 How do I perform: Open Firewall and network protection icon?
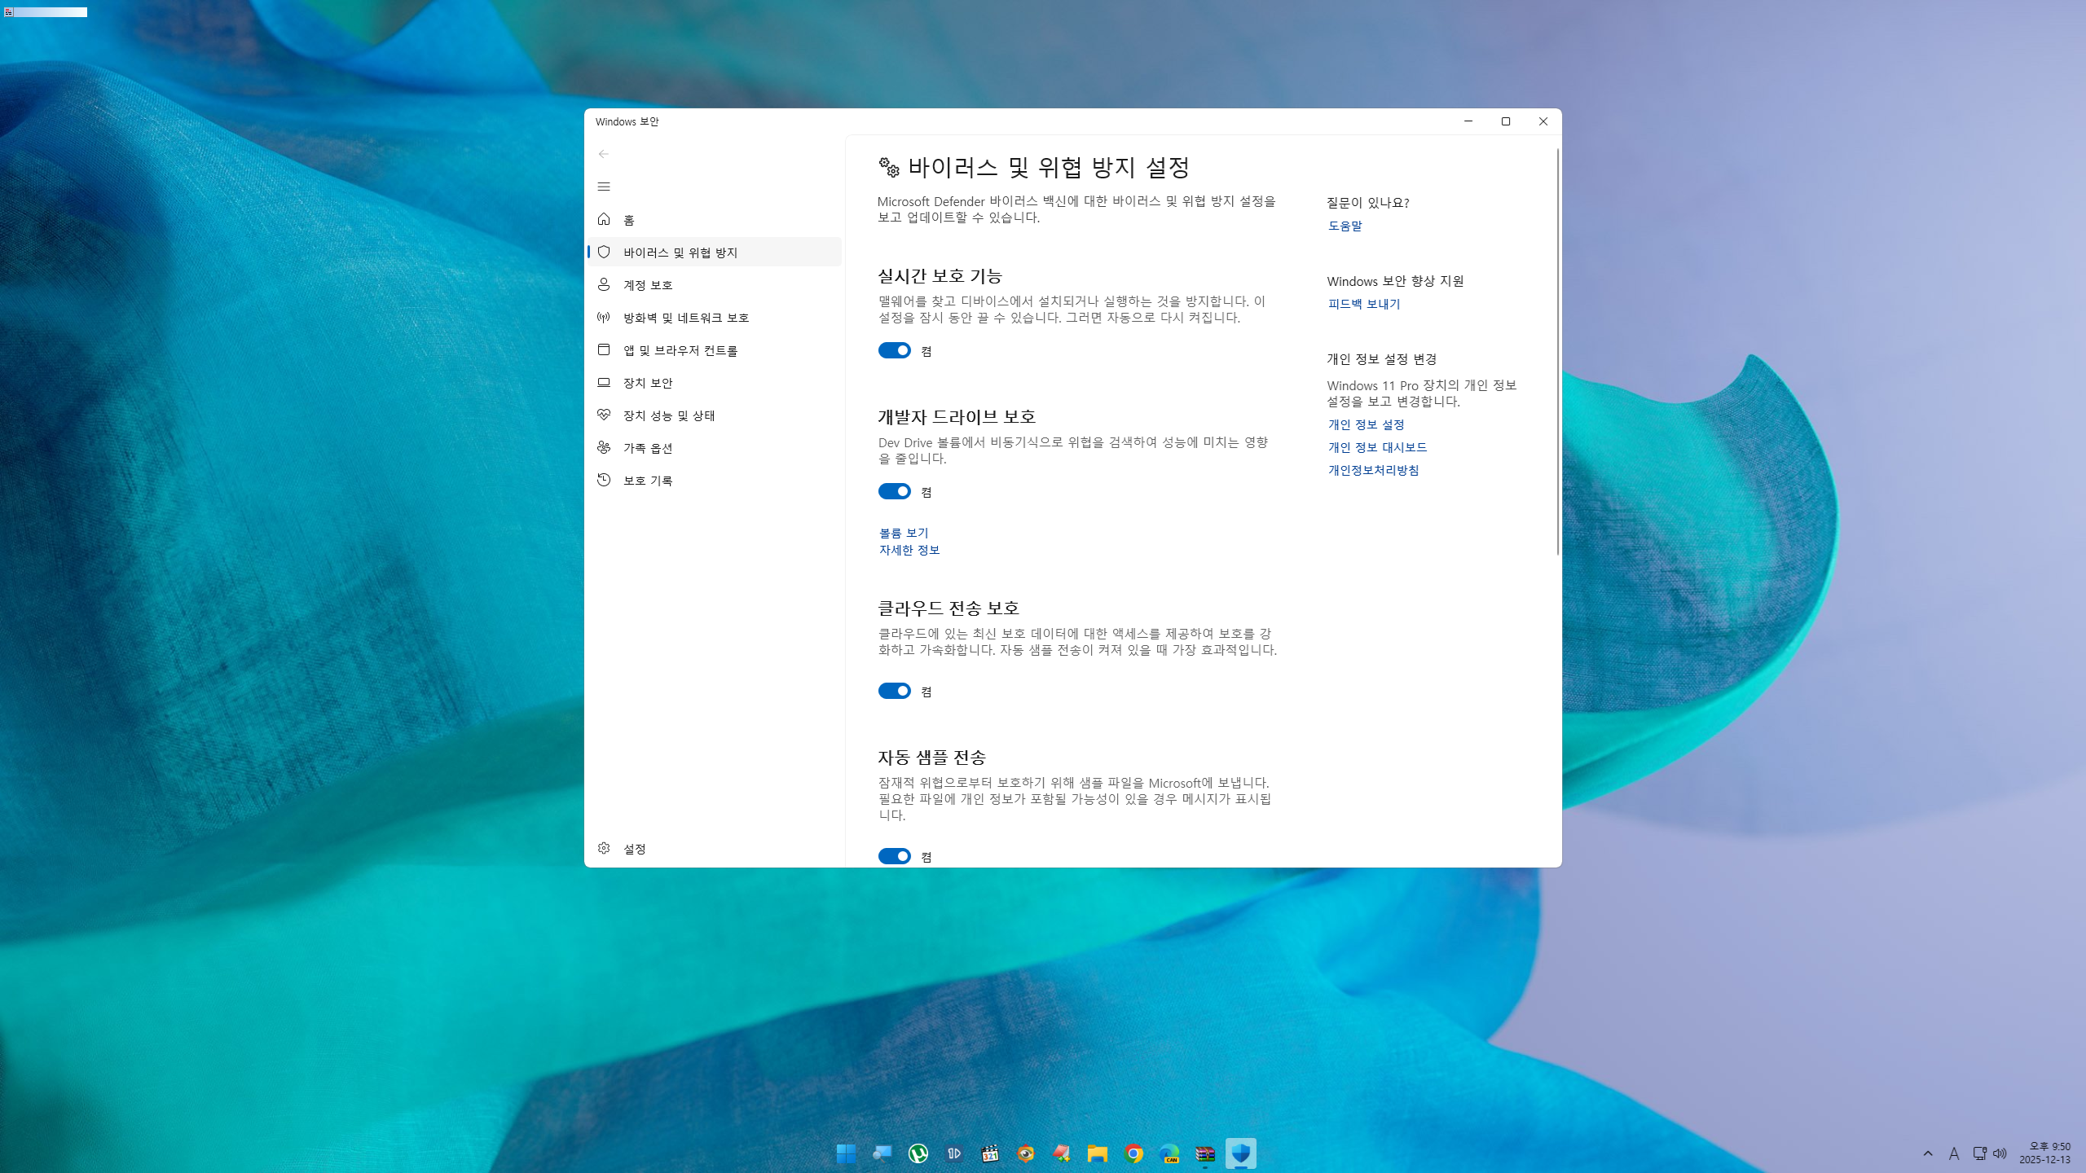click(x=604, y=317)
